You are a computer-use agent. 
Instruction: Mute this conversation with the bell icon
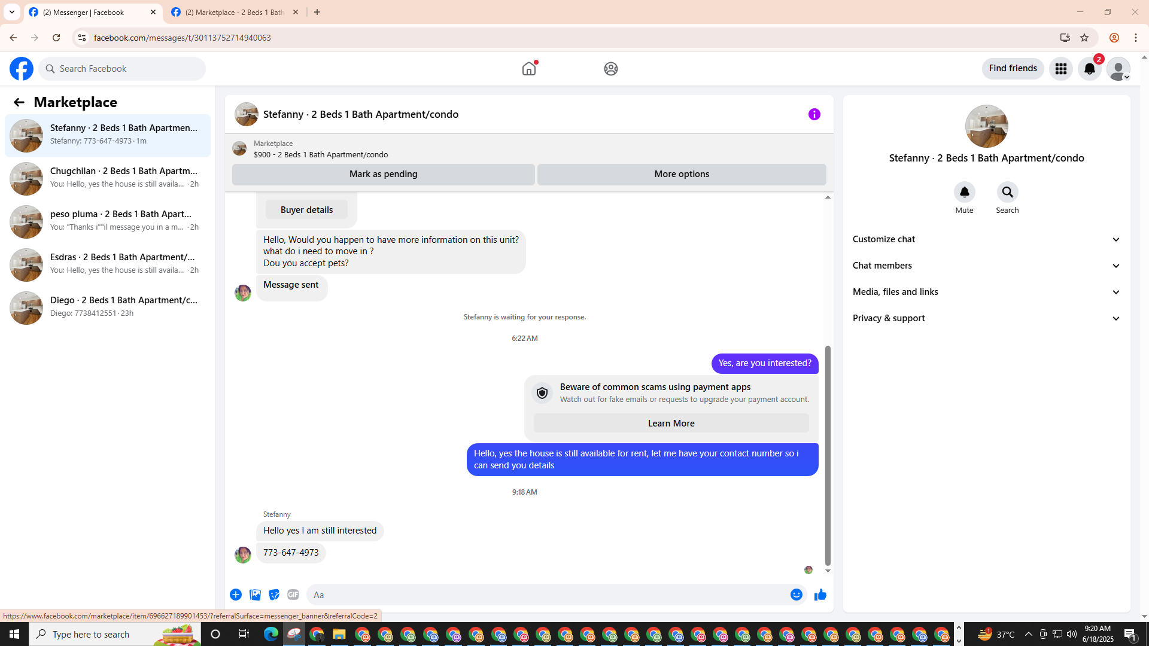click(965, 192)
